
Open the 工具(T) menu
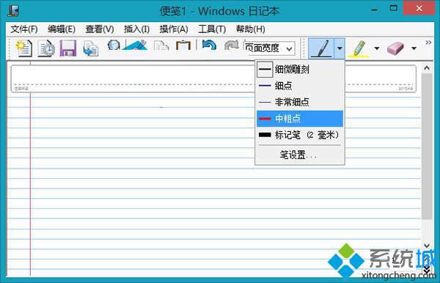[212, 29]
